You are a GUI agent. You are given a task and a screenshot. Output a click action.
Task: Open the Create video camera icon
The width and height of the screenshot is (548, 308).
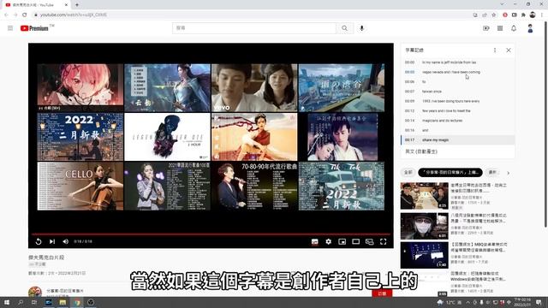click(x=486, y=28)
